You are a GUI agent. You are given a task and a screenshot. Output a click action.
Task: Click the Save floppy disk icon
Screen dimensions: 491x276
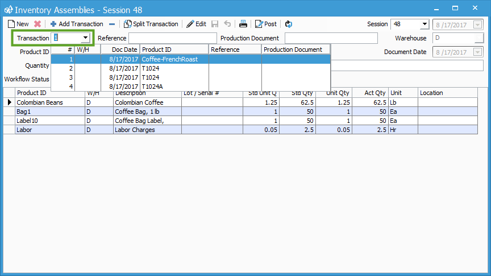pyautogui.click(x=215, y=24)
